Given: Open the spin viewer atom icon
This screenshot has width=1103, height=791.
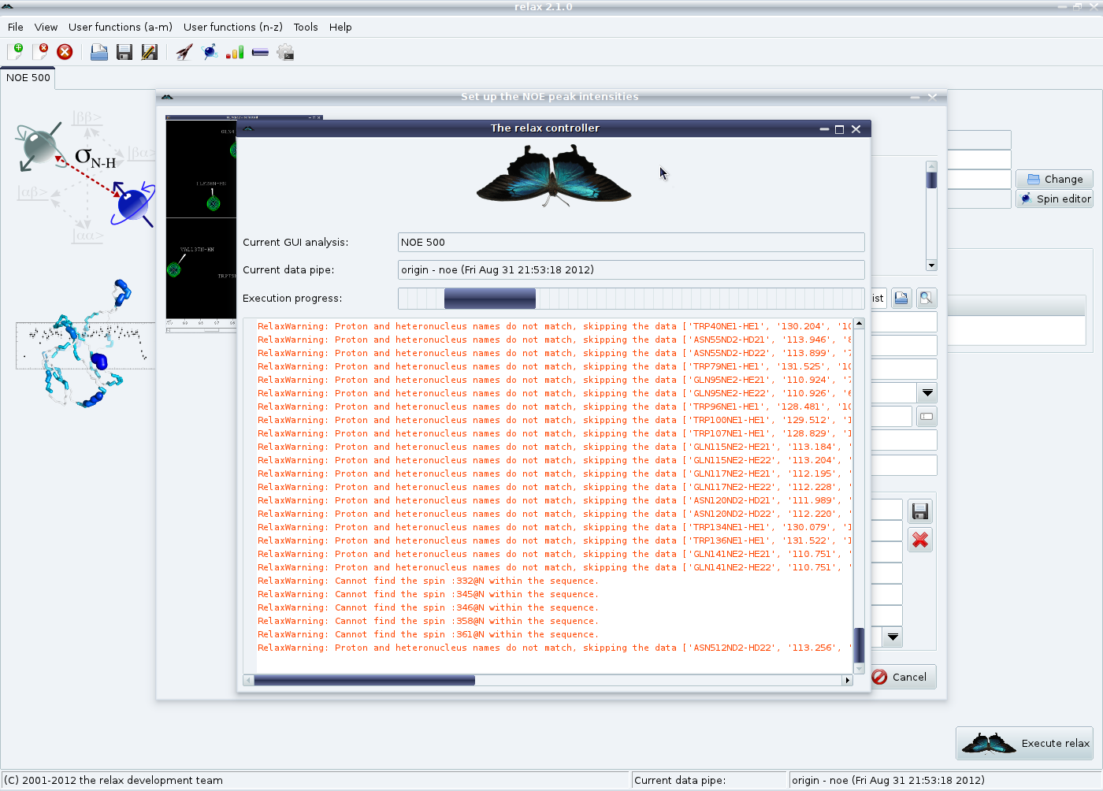Looking at the screenshot, I should click(210, 52).
